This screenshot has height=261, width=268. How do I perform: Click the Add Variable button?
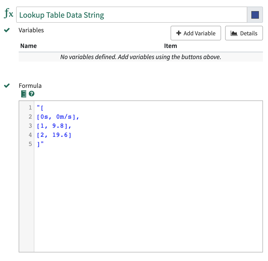[x=196, y=33]
